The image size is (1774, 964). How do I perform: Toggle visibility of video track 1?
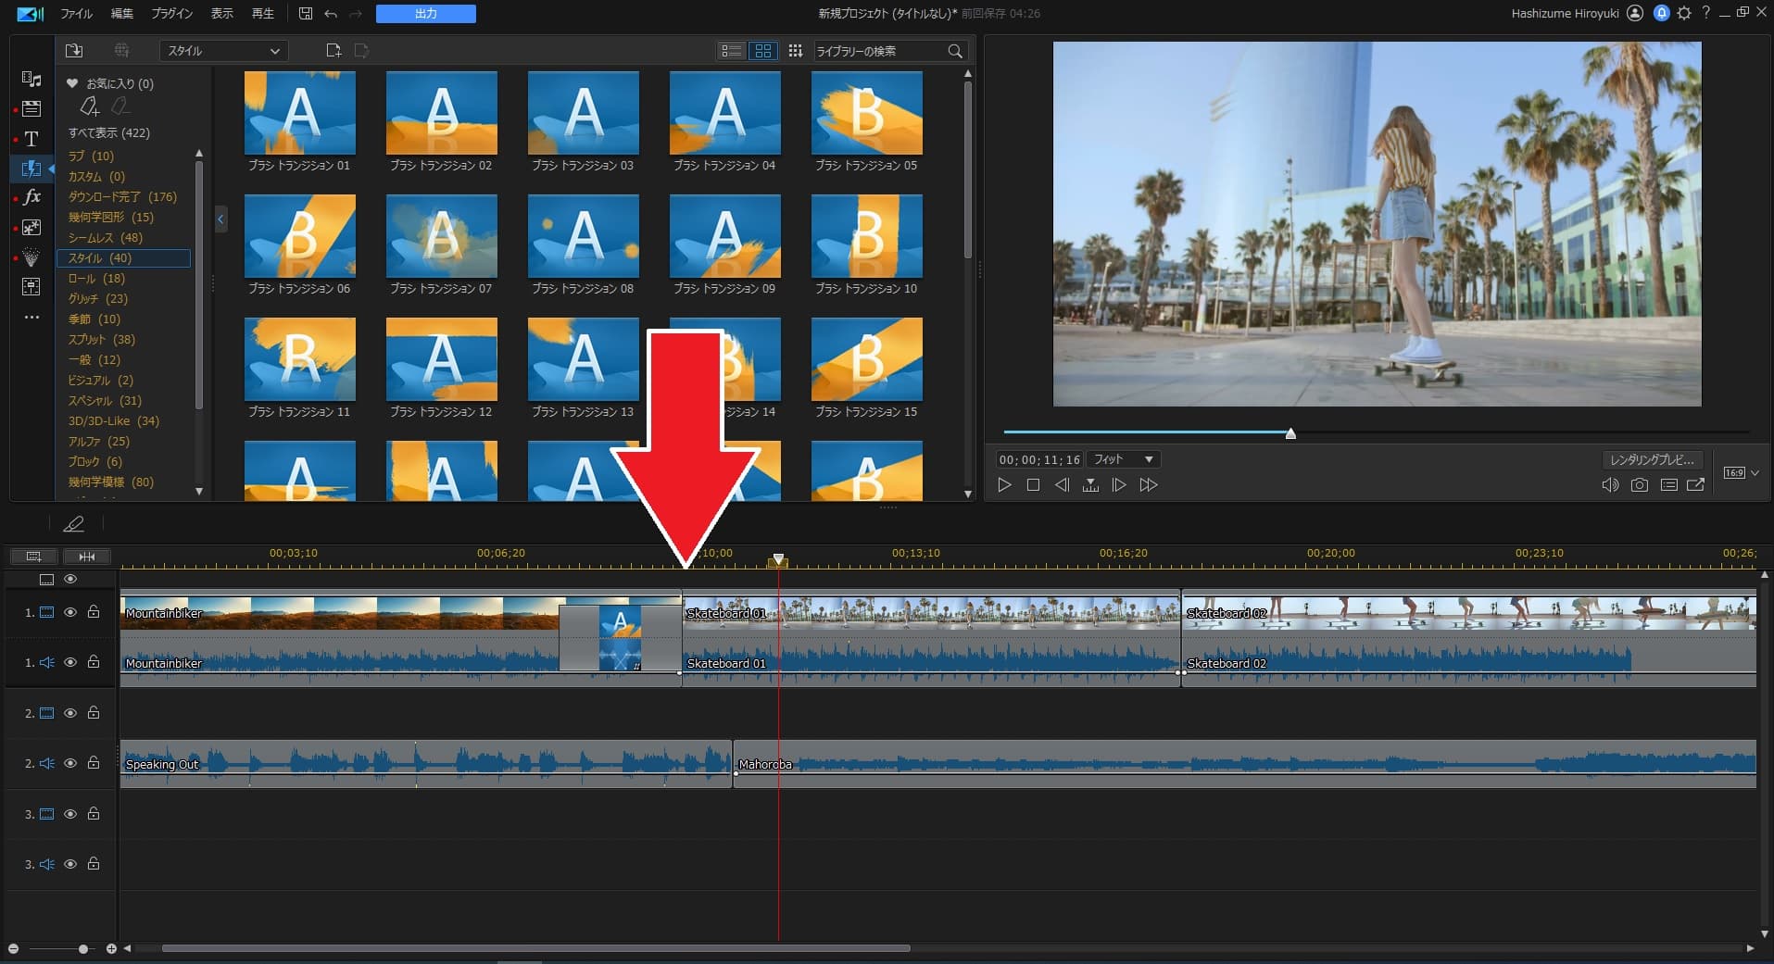[70, 612]
